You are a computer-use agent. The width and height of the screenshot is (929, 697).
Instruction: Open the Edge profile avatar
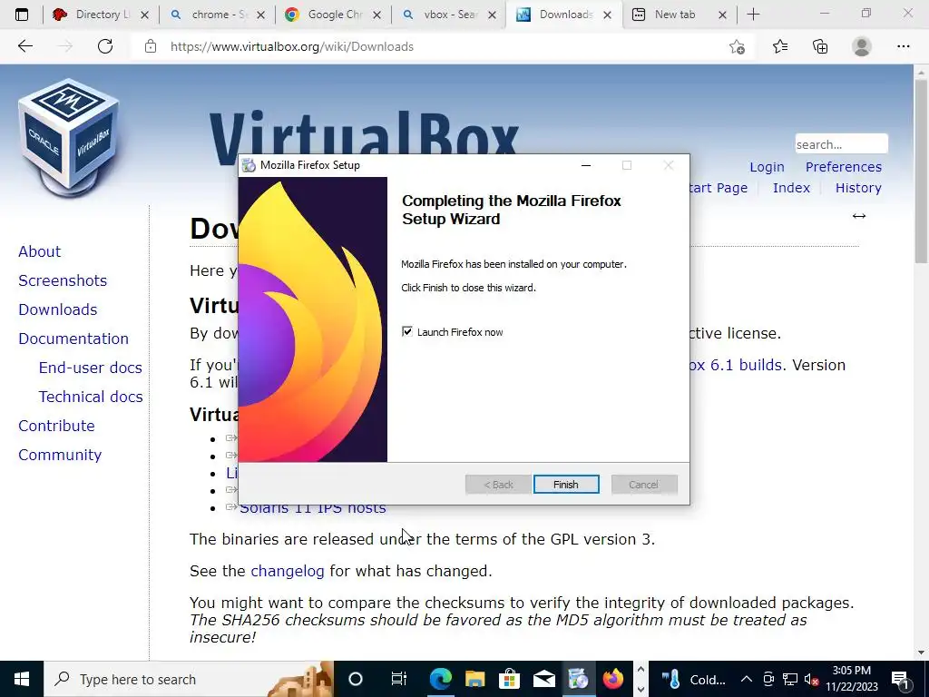pos(862,46)
